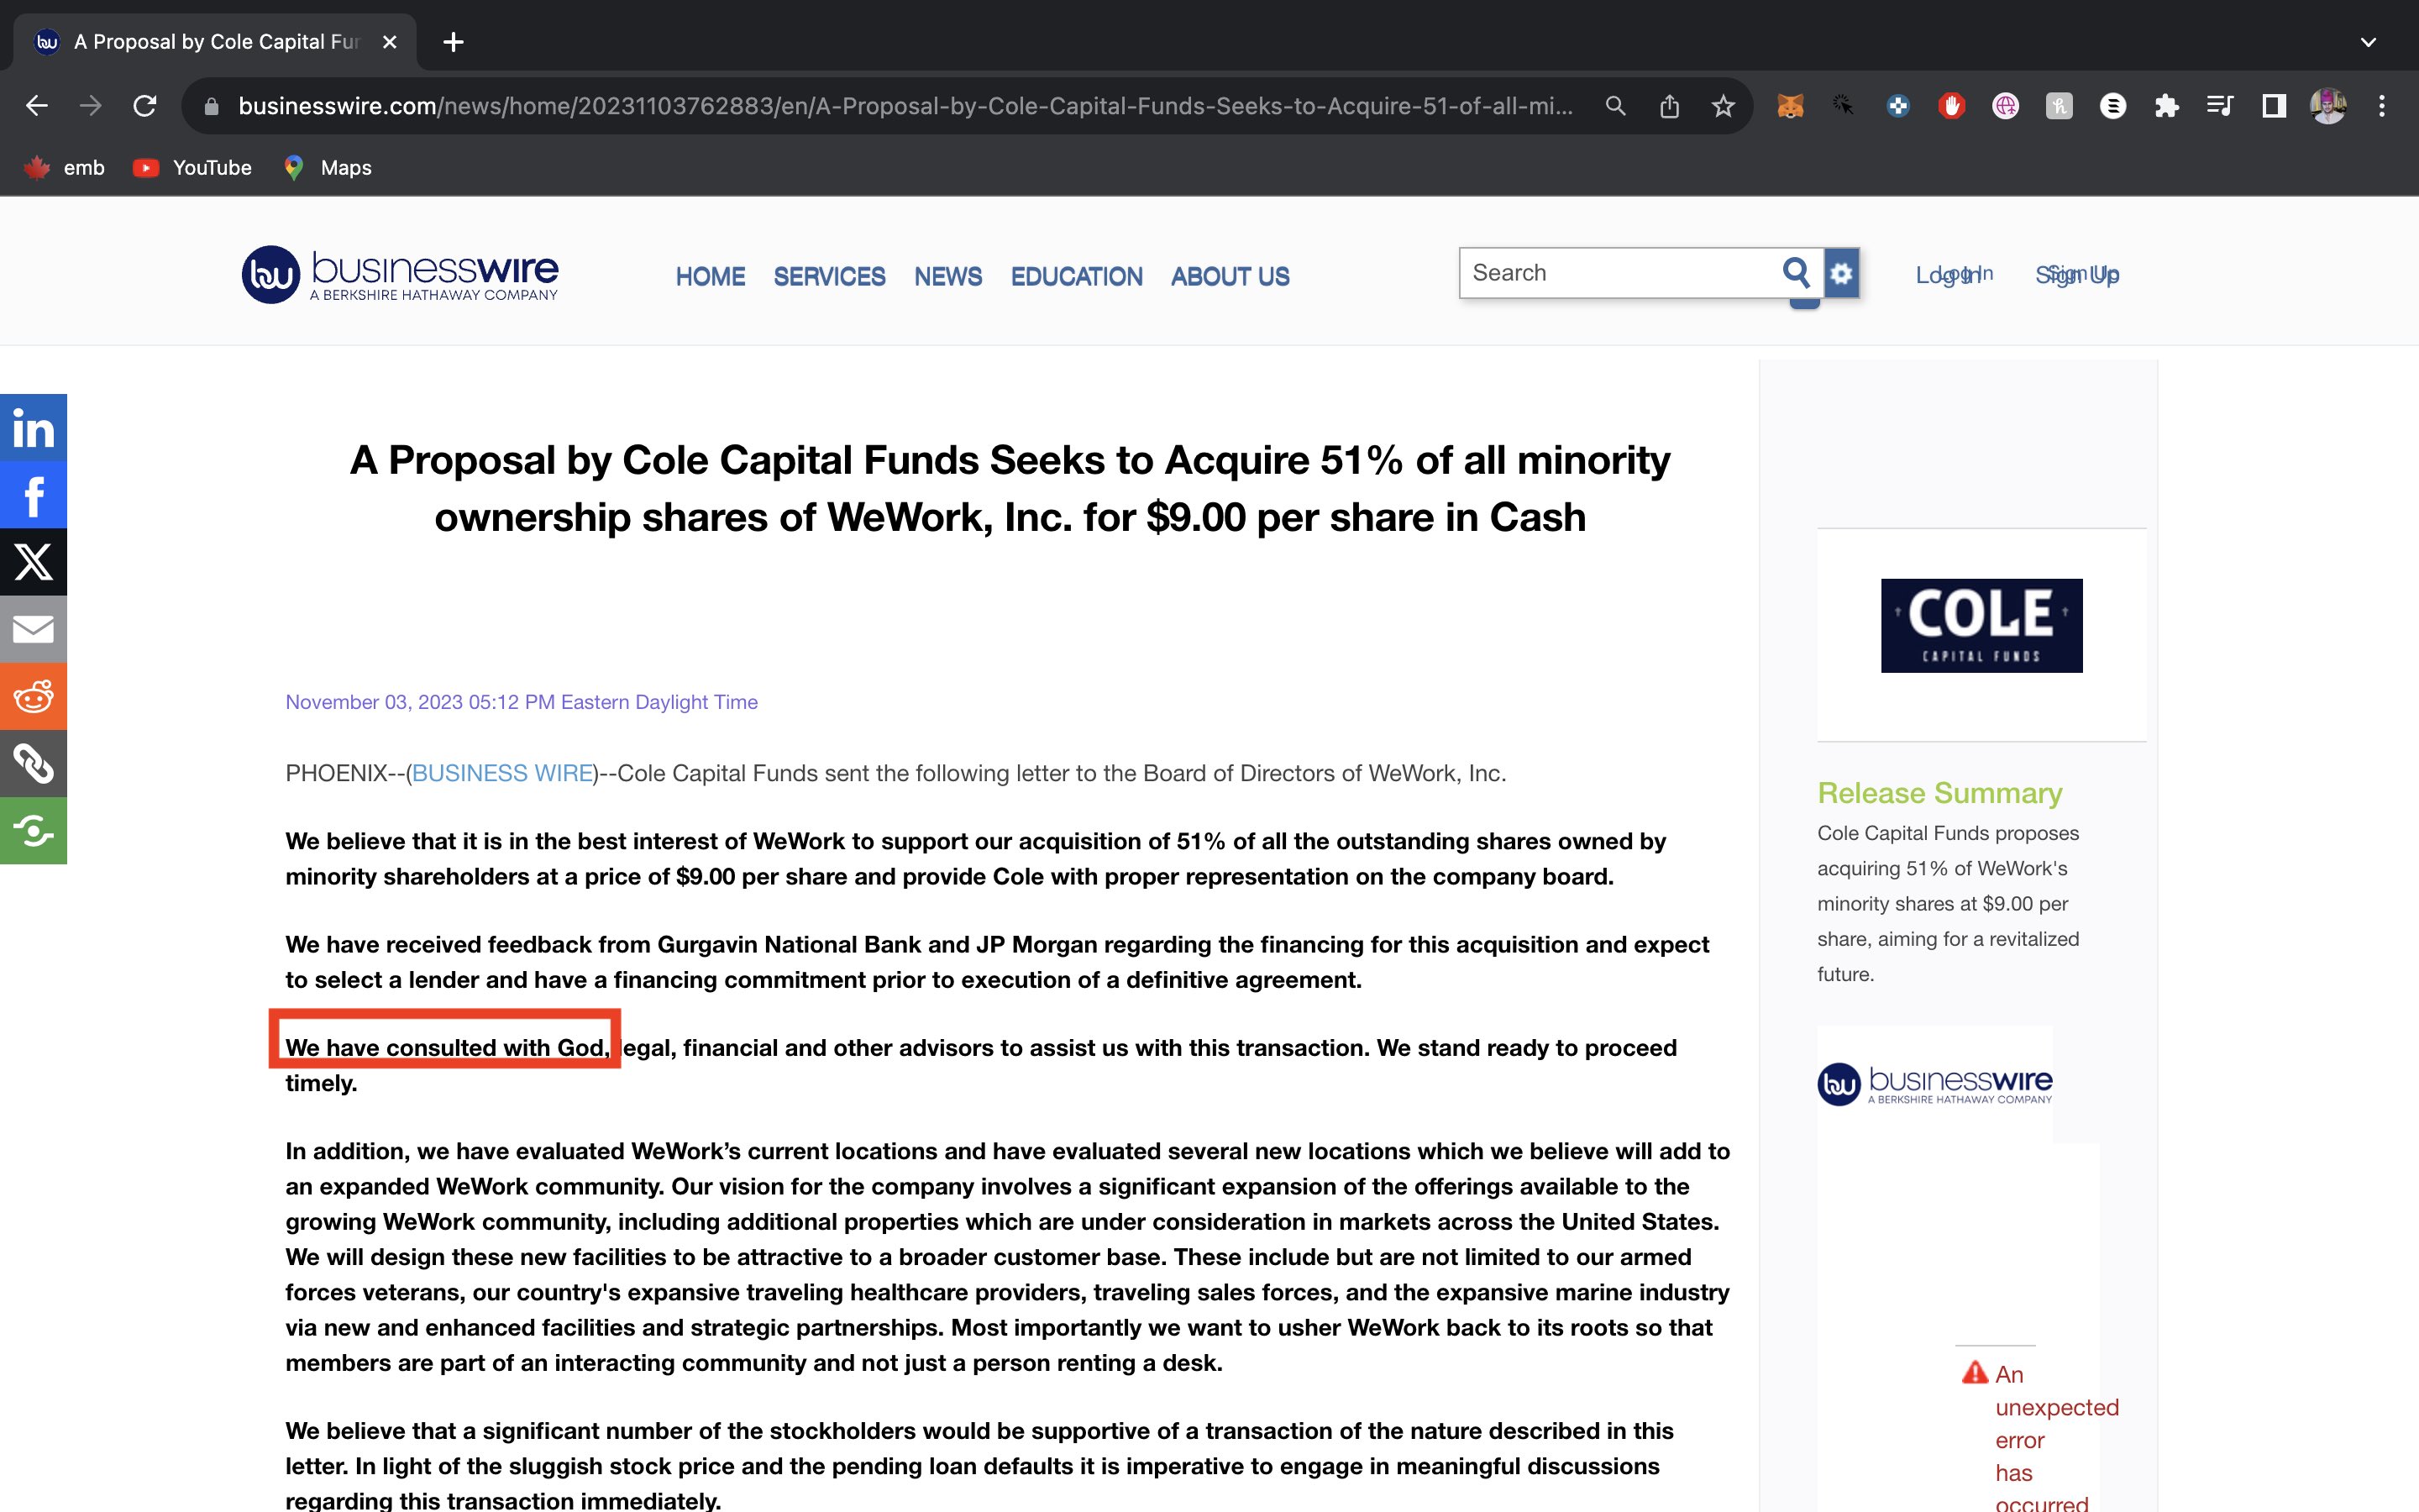
Task: Click the Cole Capital Funds logo thumbnail
Action: (1981, 625)
